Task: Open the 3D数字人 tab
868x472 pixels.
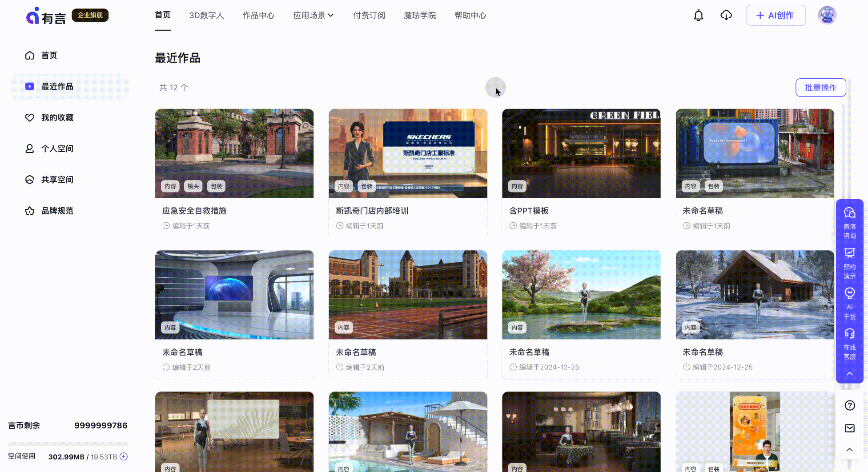Action: click(x=207, y=16)
